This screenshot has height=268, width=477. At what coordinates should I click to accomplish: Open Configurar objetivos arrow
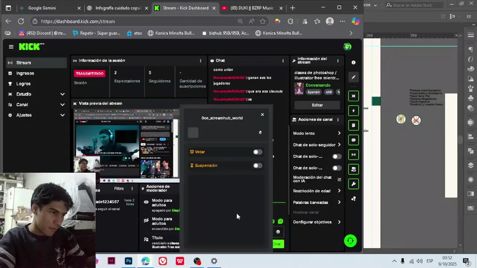[x=339, y=222]
